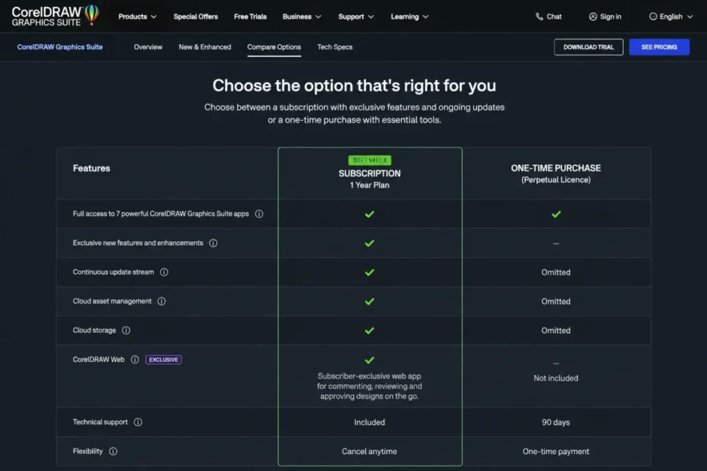Image resolution: width=707 pixels, height=471 pixels.
Task: Click Subscription checkmark for CorelDRAW Web
Action: [x=369, y=360]
